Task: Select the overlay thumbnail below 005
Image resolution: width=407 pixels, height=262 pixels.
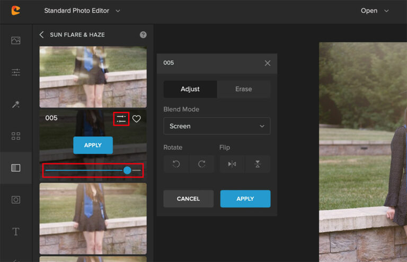Action: click(x=93, y=219)
